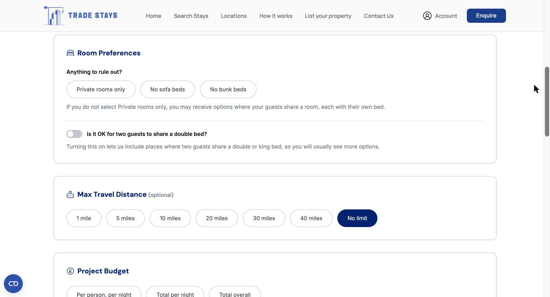Click the Max Travel Distance icon
550x297 pixels.
click(70, 194)
